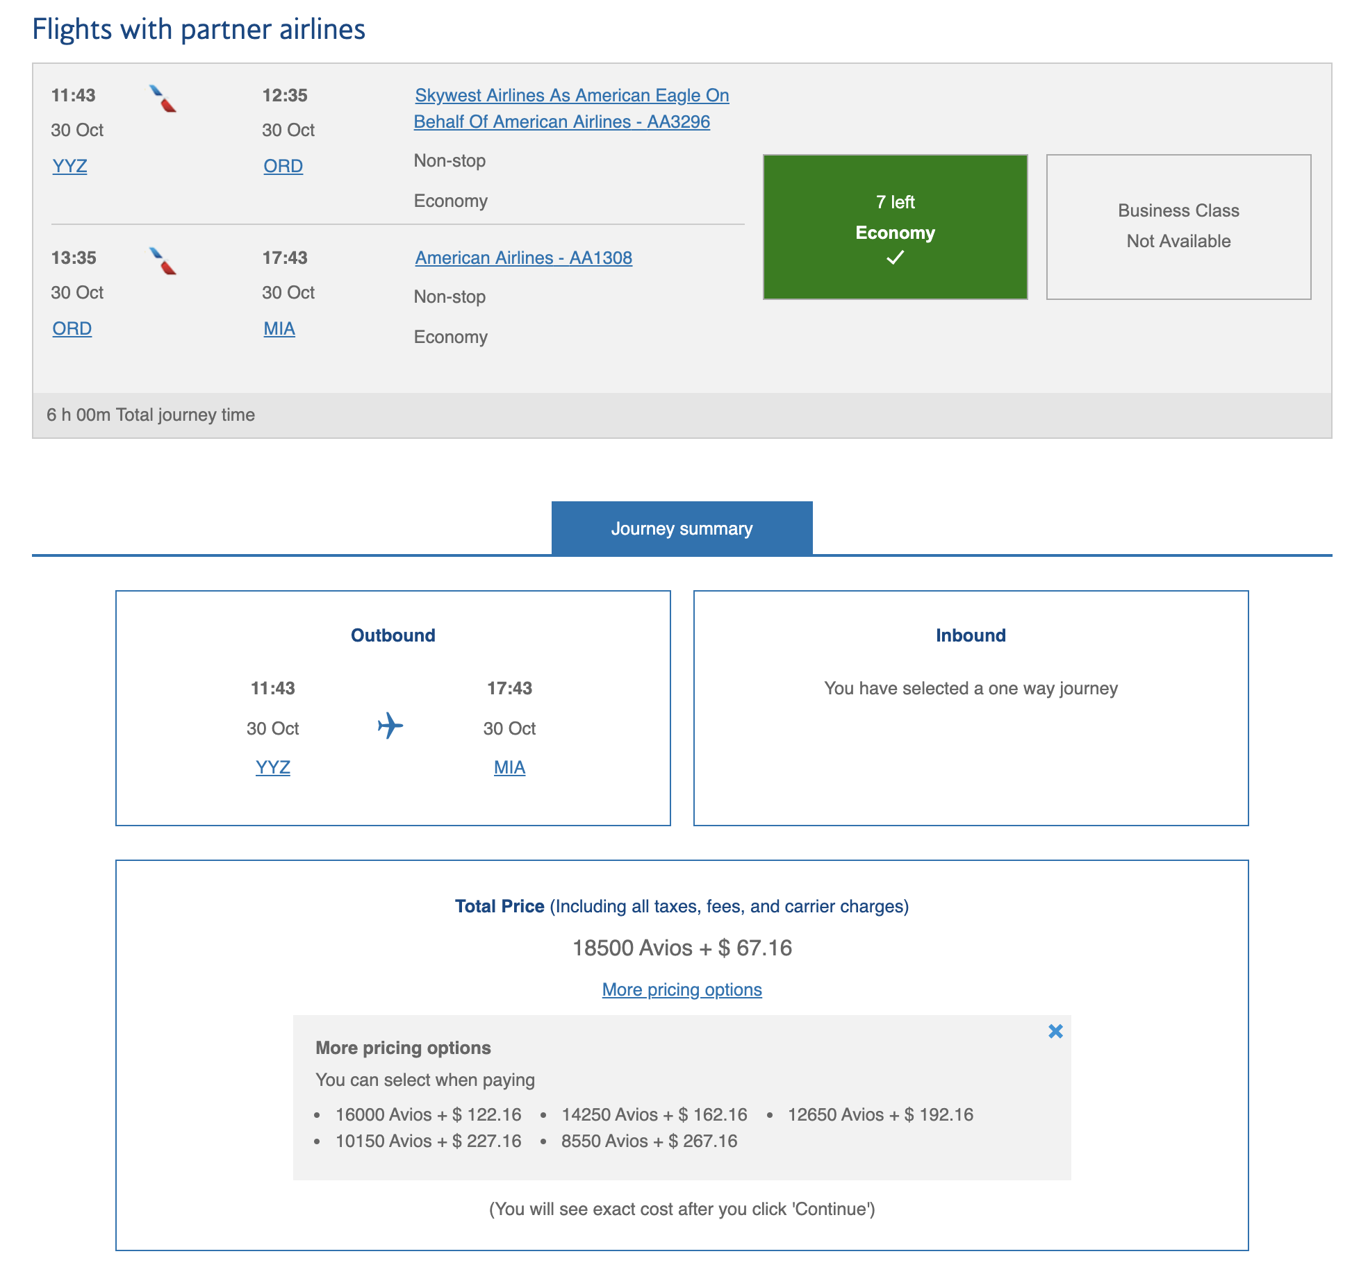The height and width of the screenshot is (1272, 1352).
Task: Click MIA link in Outbound summary
Action: (x=509, y=767)
